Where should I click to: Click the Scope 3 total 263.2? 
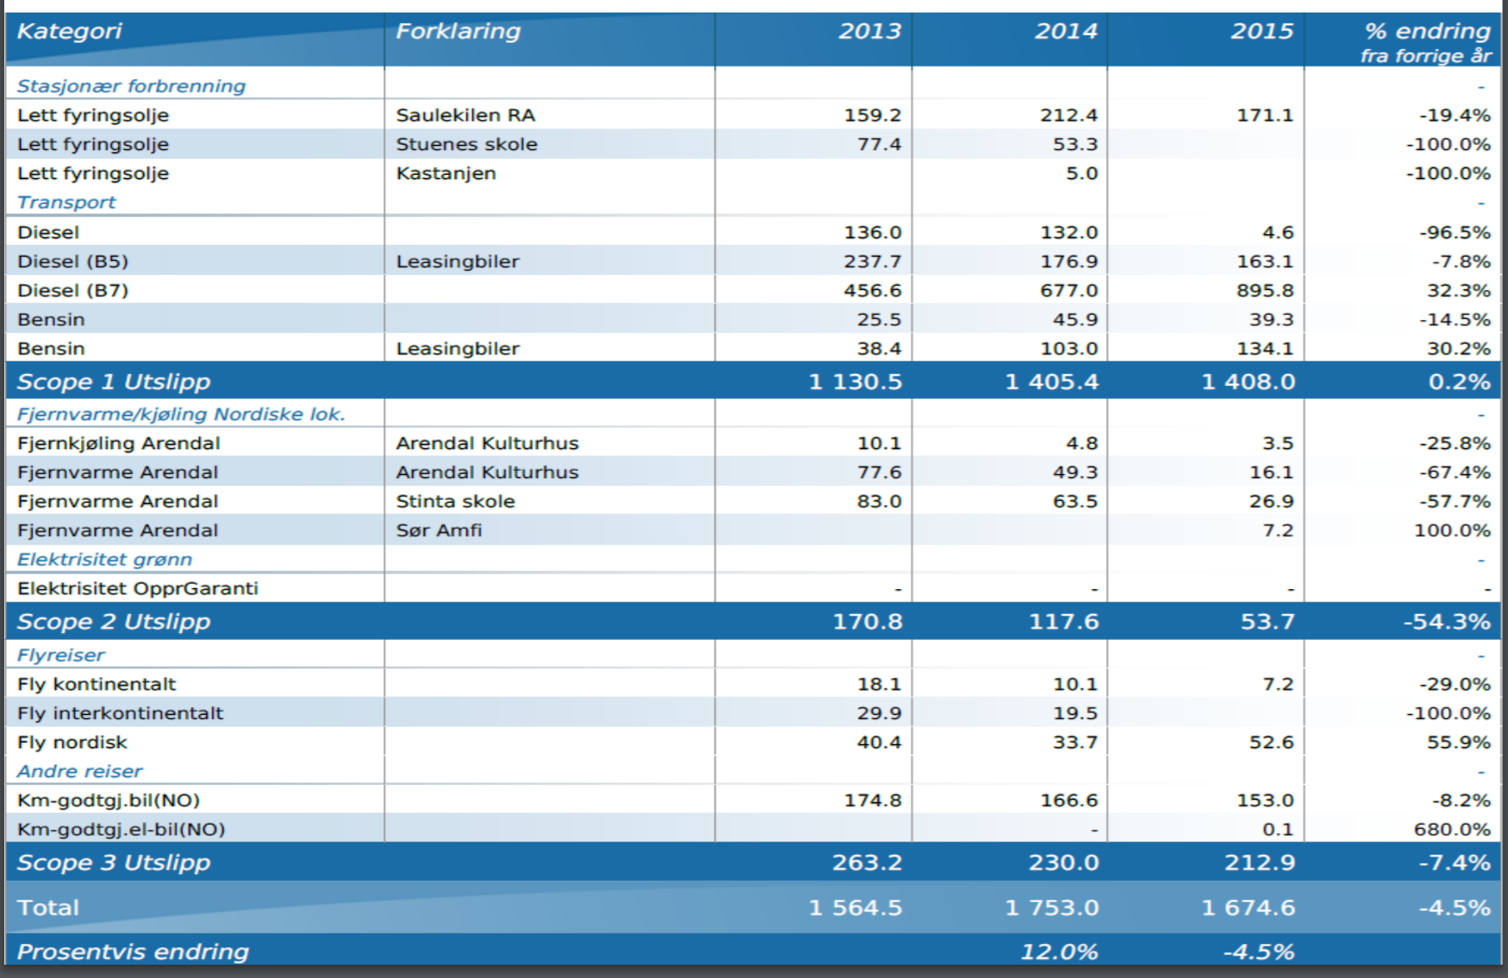click(868, 863)
